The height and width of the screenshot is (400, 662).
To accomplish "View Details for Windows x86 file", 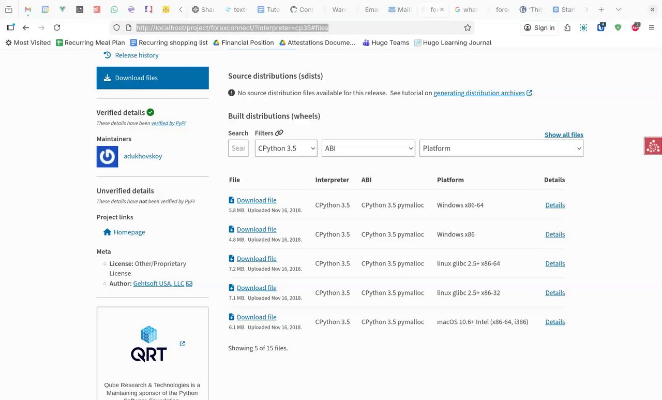I will [x=555, y=234].
